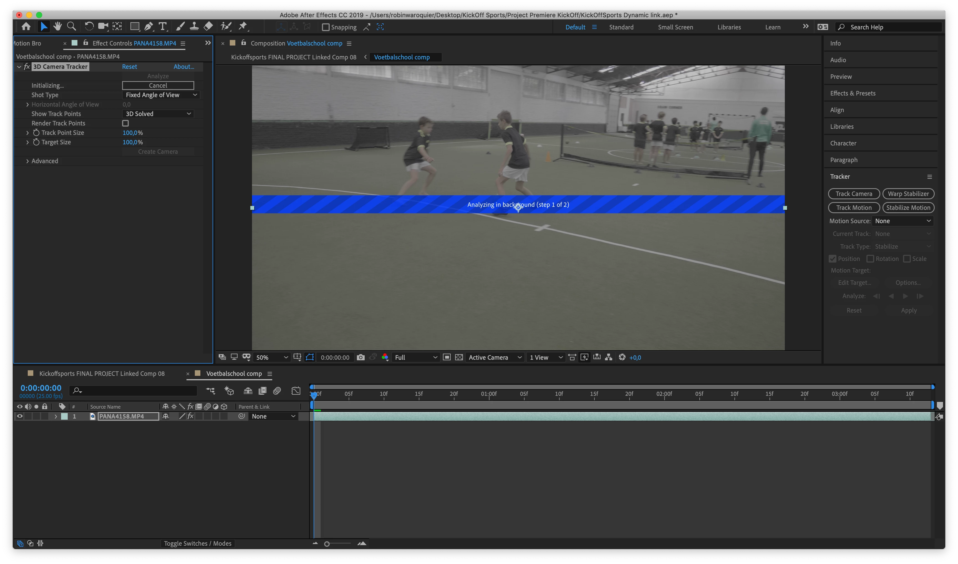The height and width of the screenshot is (564, 958).
Task: Select the Puppet Pin tool
Action: coord(243,27)
